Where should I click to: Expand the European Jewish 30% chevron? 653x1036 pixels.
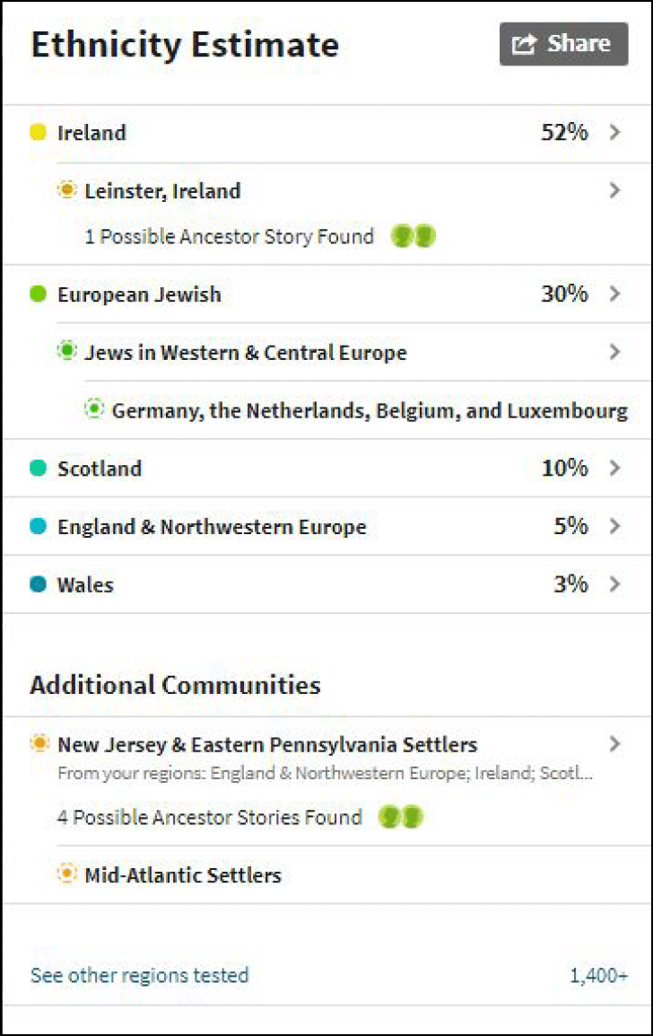pos(614,294)
